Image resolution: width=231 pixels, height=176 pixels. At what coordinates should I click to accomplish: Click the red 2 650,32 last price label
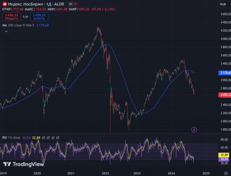[x=225, y=95]
